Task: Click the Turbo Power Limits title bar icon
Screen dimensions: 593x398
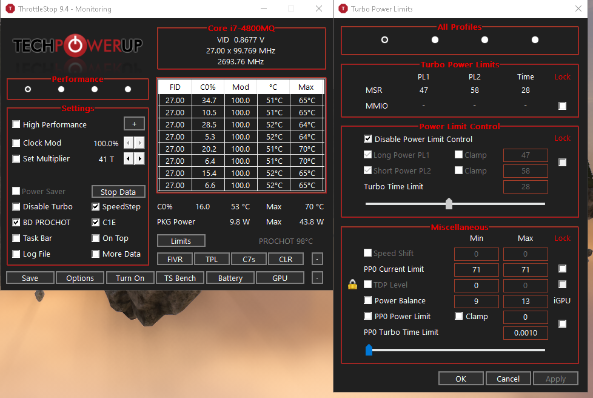Action: [x=343, y=8]
